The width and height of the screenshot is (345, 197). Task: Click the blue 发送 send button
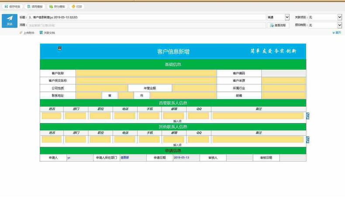coord(10,21)
